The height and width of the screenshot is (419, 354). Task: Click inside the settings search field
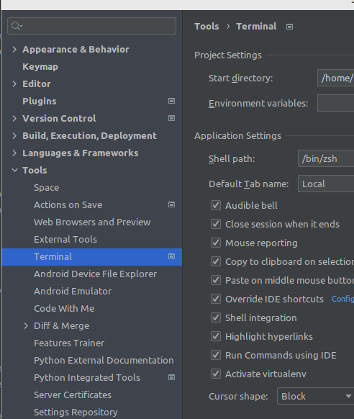pos(91,26)
